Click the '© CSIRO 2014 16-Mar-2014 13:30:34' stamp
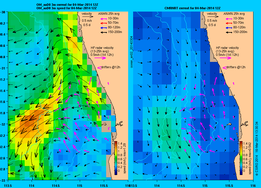This screenshot has width=261, height=188. coord(257,149)
